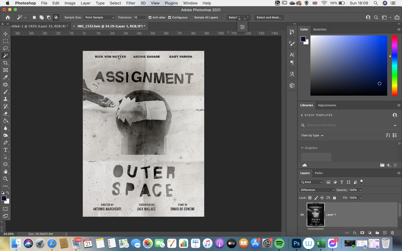The width and height of the screenshot is (402, 251).
Task: Add a layer mask to Layer 1
Action: pyautogui.click(x=362, y=233)
